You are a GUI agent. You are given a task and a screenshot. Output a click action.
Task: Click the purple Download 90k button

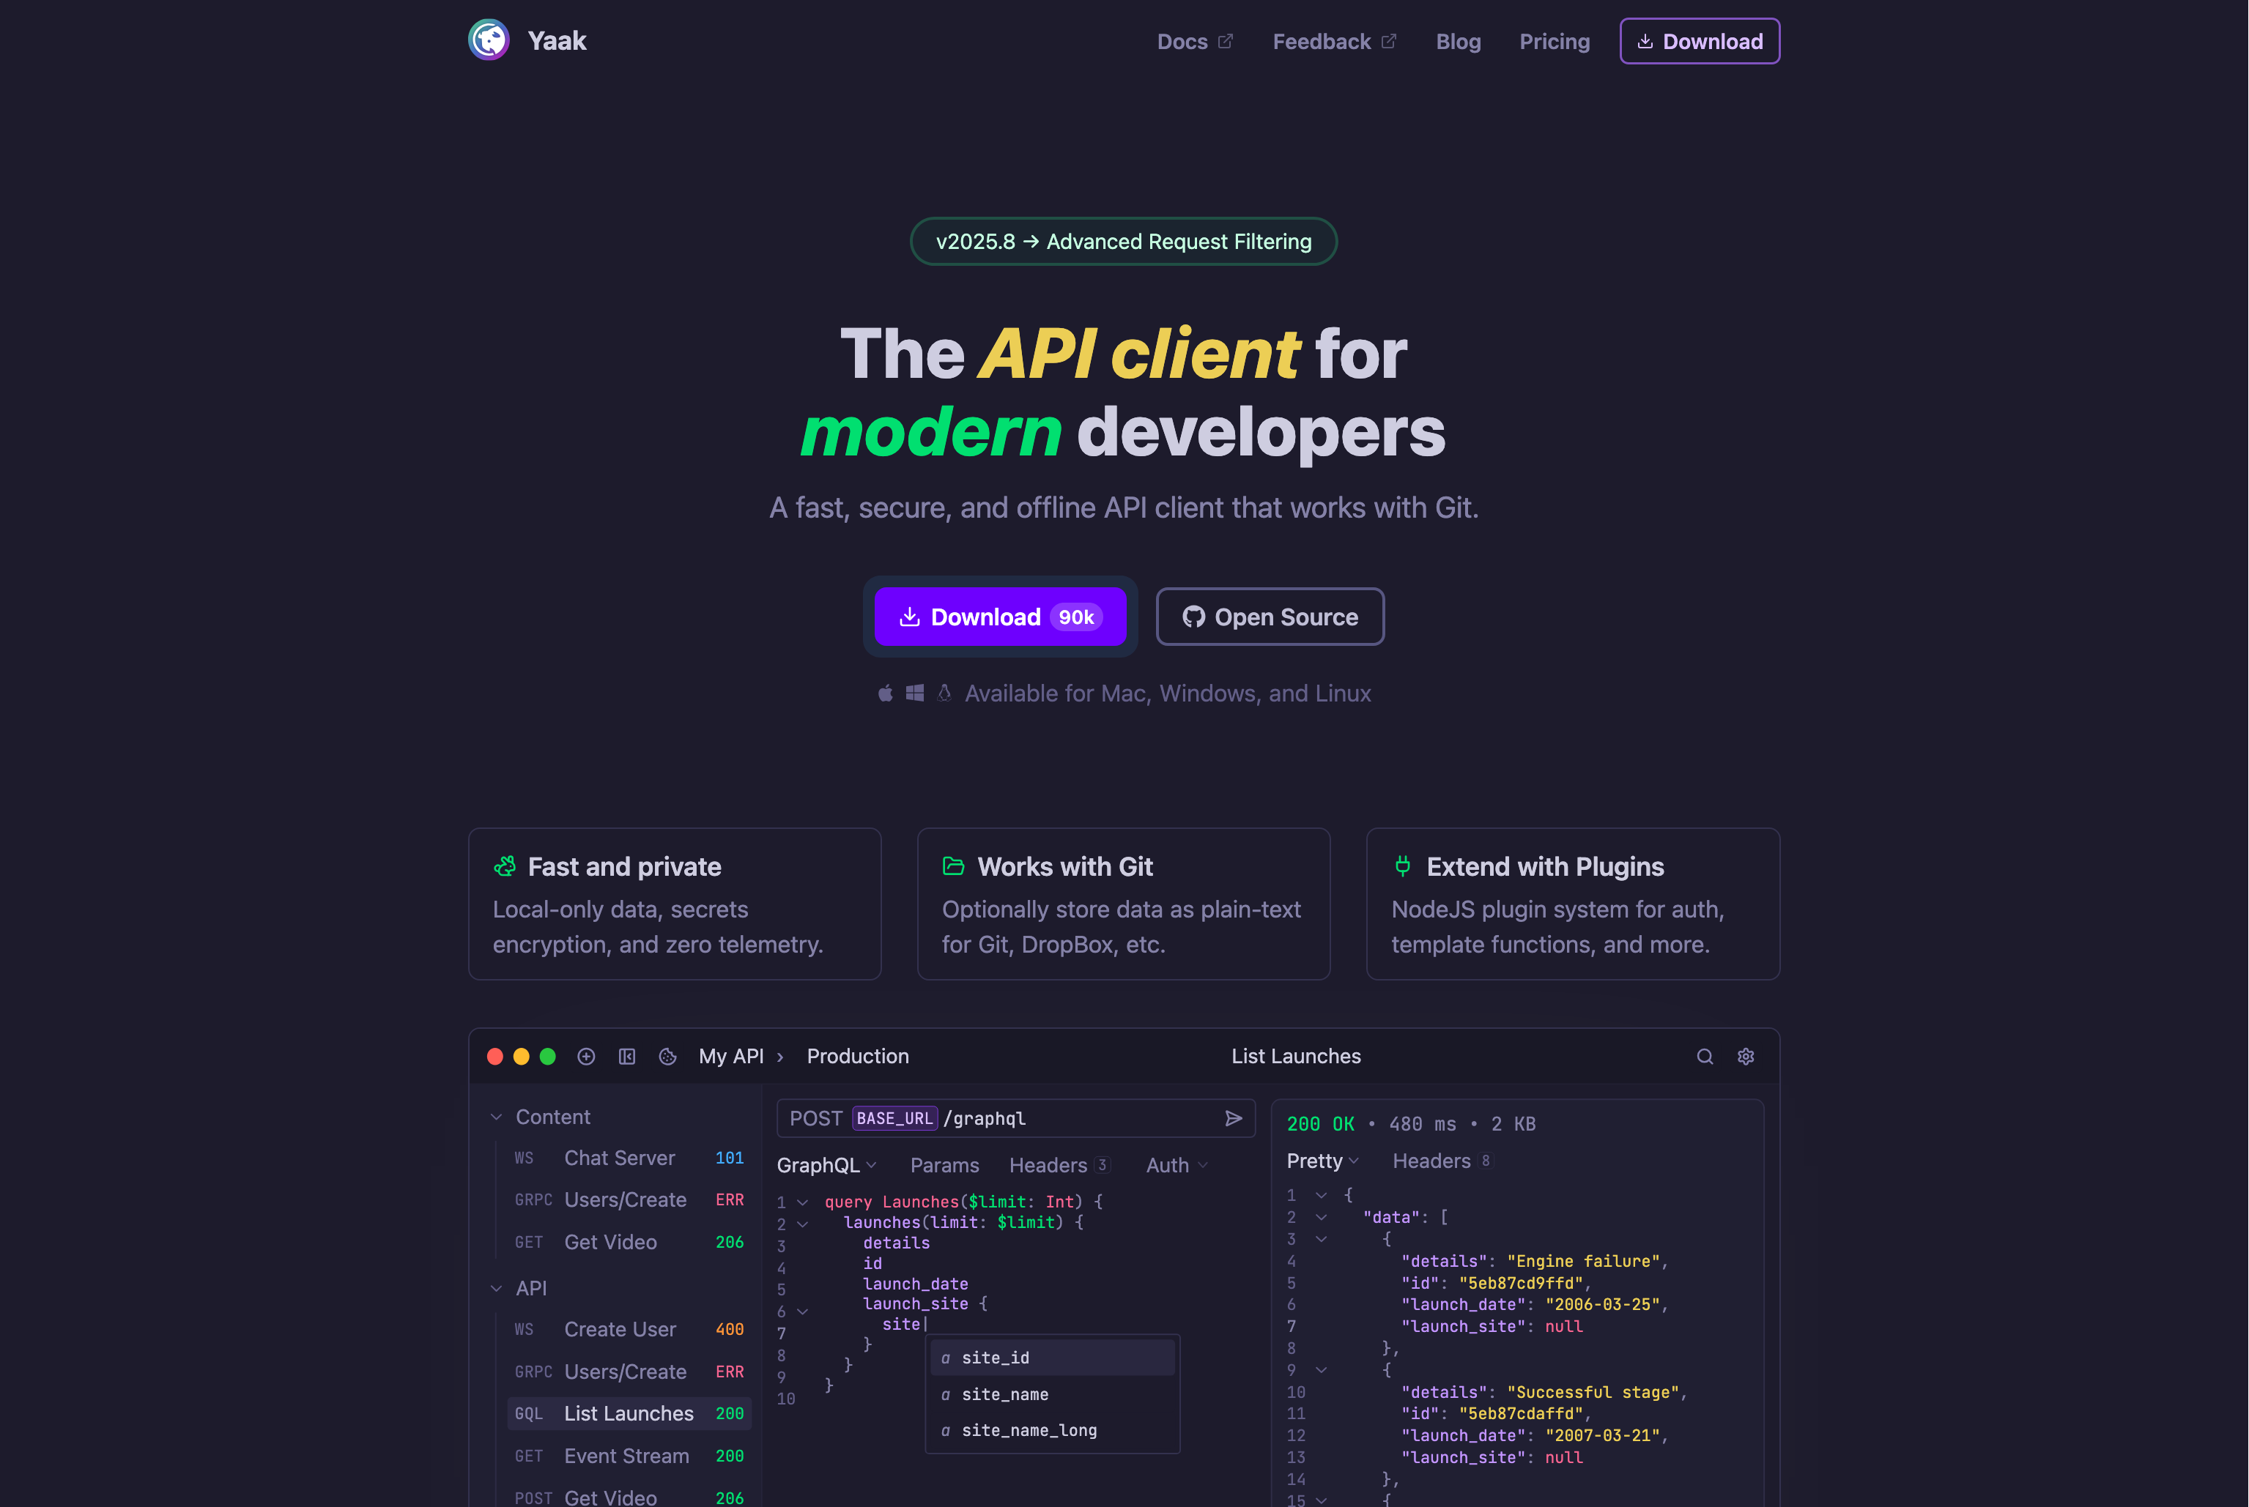coord(1000,617)
